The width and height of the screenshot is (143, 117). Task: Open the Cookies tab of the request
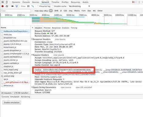66,28
